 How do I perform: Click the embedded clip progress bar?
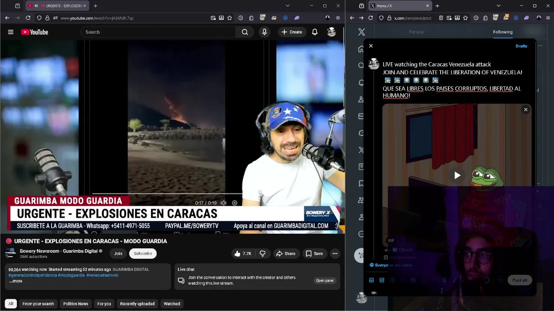pyautogui.click(x=167, y=194)
